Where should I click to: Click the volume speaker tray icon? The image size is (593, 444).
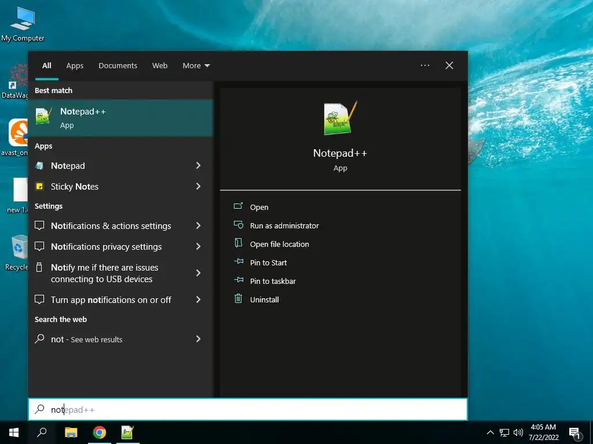518,432
